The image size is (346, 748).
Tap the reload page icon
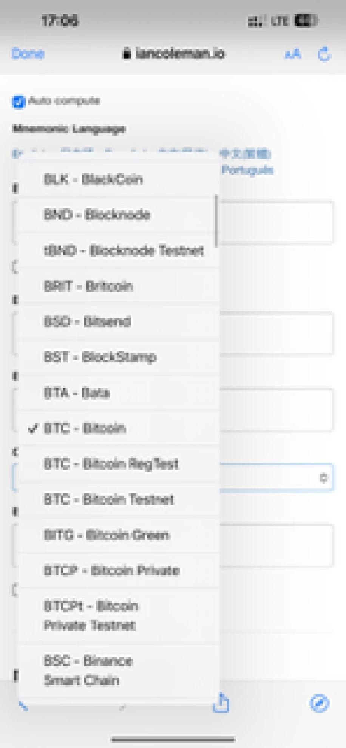pos(324,54)
